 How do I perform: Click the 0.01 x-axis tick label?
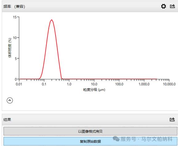pyautogui.click(x=19, y=84)
